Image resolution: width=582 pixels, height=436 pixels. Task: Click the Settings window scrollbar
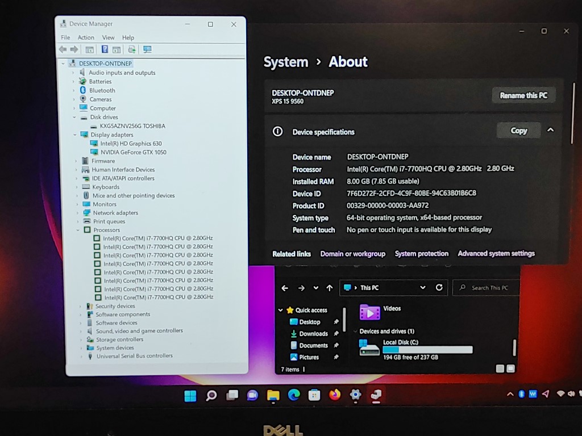tap(573, 113)
